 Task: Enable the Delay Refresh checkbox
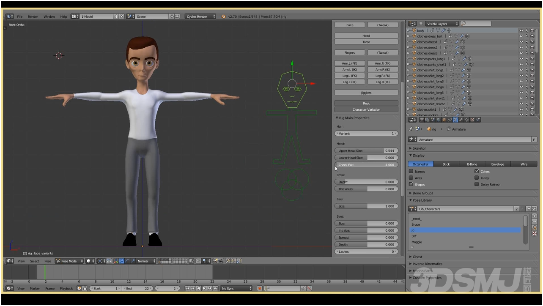(x=477, y=184)
